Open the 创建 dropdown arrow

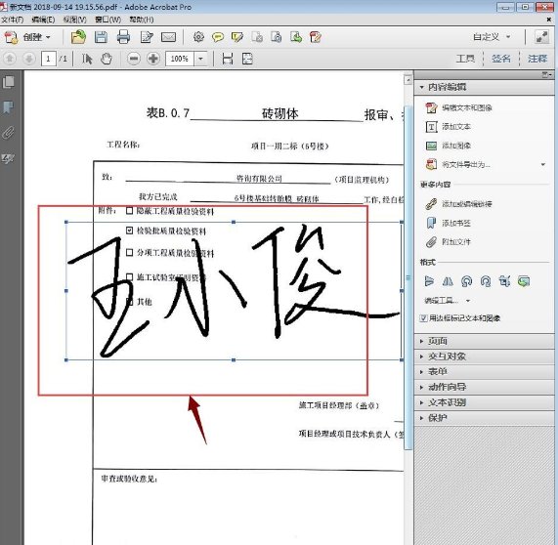48,37
